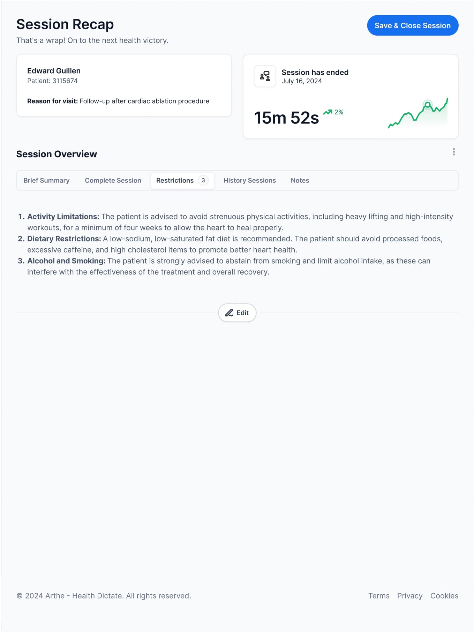474x632 pixels.
Task: Open the Complete Session tab
Action: (x=113, y=180)
